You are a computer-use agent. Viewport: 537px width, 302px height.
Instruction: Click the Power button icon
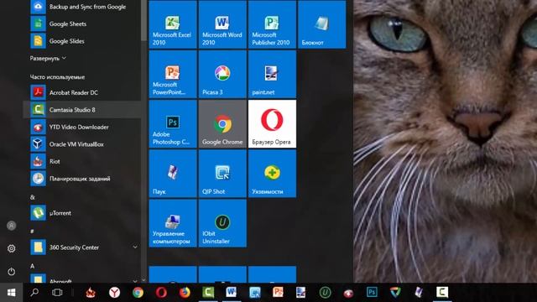click(11, 272)
